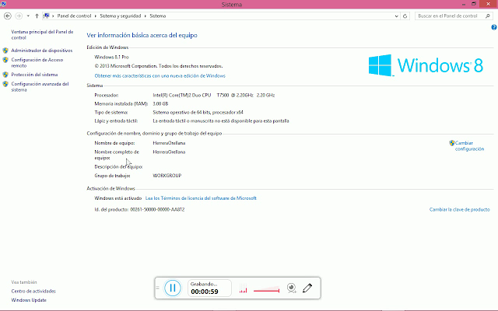Click shield icon beside Administrador de dispositivos
This screenshot has height=311, width=498.
(x=5, y=51)
